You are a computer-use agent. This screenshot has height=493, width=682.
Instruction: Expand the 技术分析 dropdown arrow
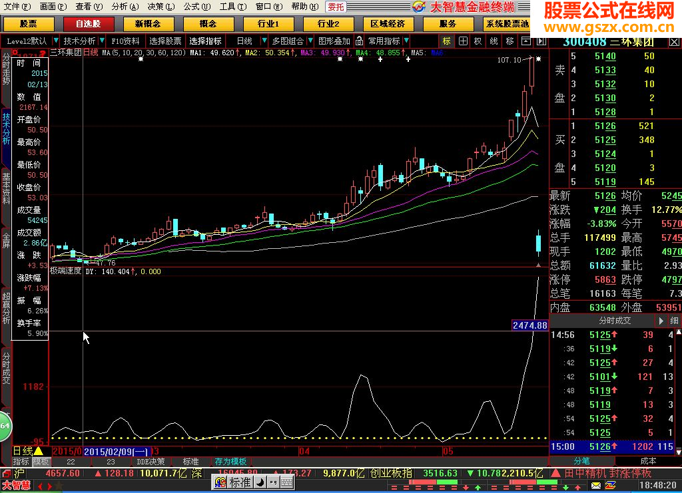point(102,41)
